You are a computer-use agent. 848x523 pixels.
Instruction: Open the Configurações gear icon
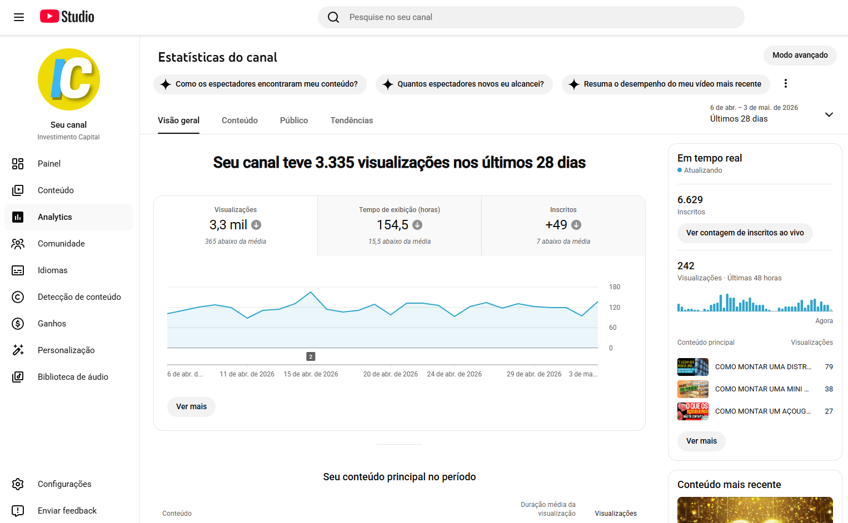click(x=18, y=484)
